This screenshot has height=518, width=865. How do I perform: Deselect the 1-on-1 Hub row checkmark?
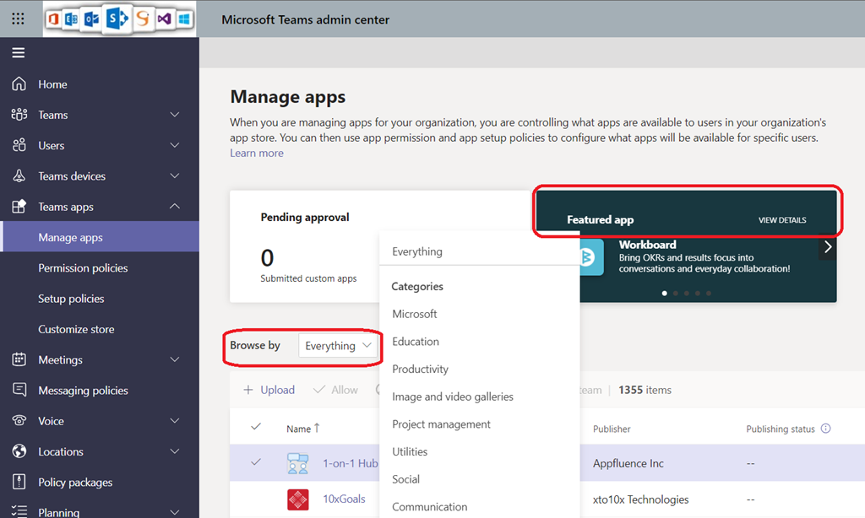click(256, 462)
